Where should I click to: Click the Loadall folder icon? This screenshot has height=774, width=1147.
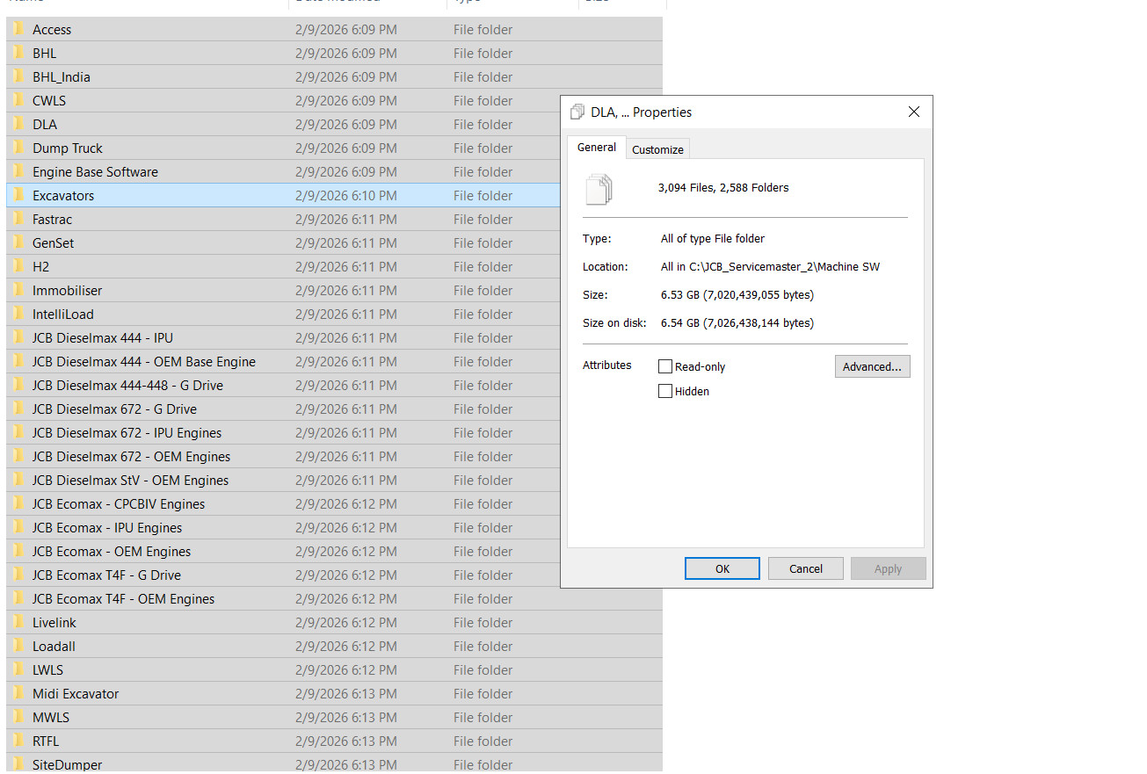pos(18,646)
